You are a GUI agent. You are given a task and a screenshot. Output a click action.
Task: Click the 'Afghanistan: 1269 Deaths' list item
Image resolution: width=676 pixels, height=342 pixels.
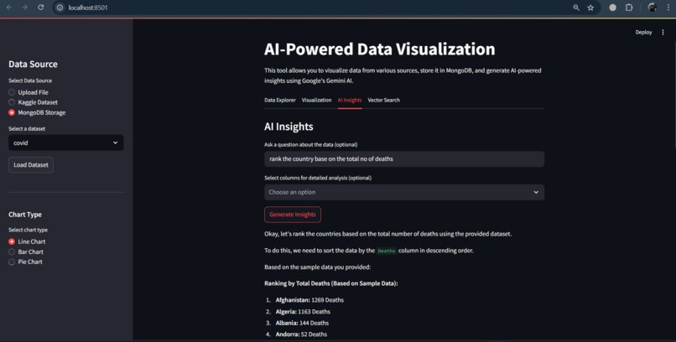click(x=309, y=300)
